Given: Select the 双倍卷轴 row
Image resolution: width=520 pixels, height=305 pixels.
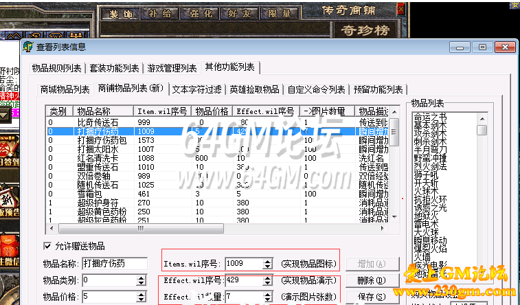Looking at the screenshot, I should (x=217, y=176).
